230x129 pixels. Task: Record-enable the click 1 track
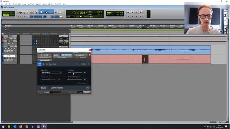tap(5, 49)
